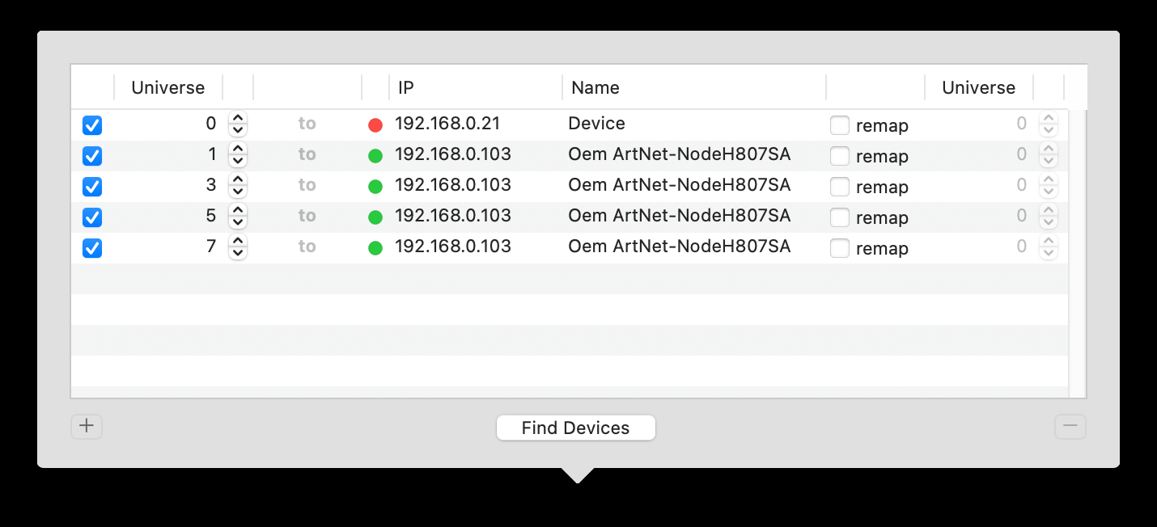This screenshot has height=527, width=1157.
Task: Click remap universe stepper in first row
Action: [1048, 124]
